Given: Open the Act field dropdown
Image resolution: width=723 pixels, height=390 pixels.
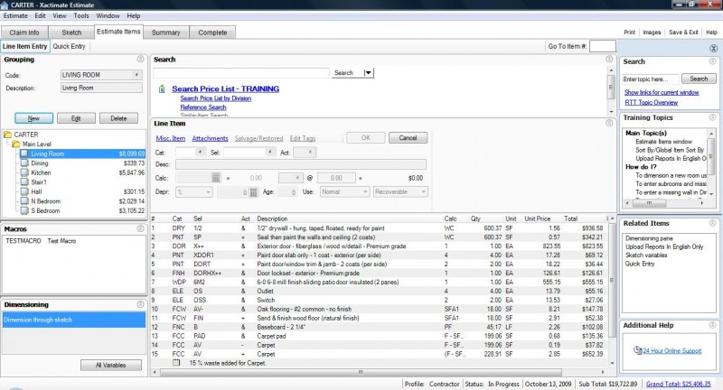Looking at the screenshot, I should [310, 152].
